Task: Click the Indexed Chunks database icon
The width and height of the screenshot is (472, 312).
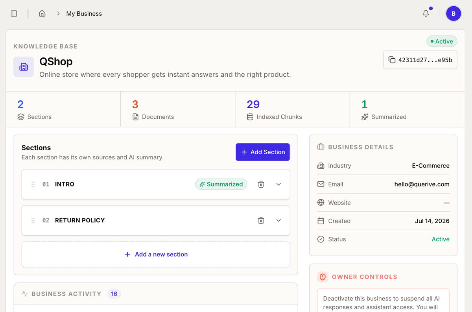Action: (250, 117)
